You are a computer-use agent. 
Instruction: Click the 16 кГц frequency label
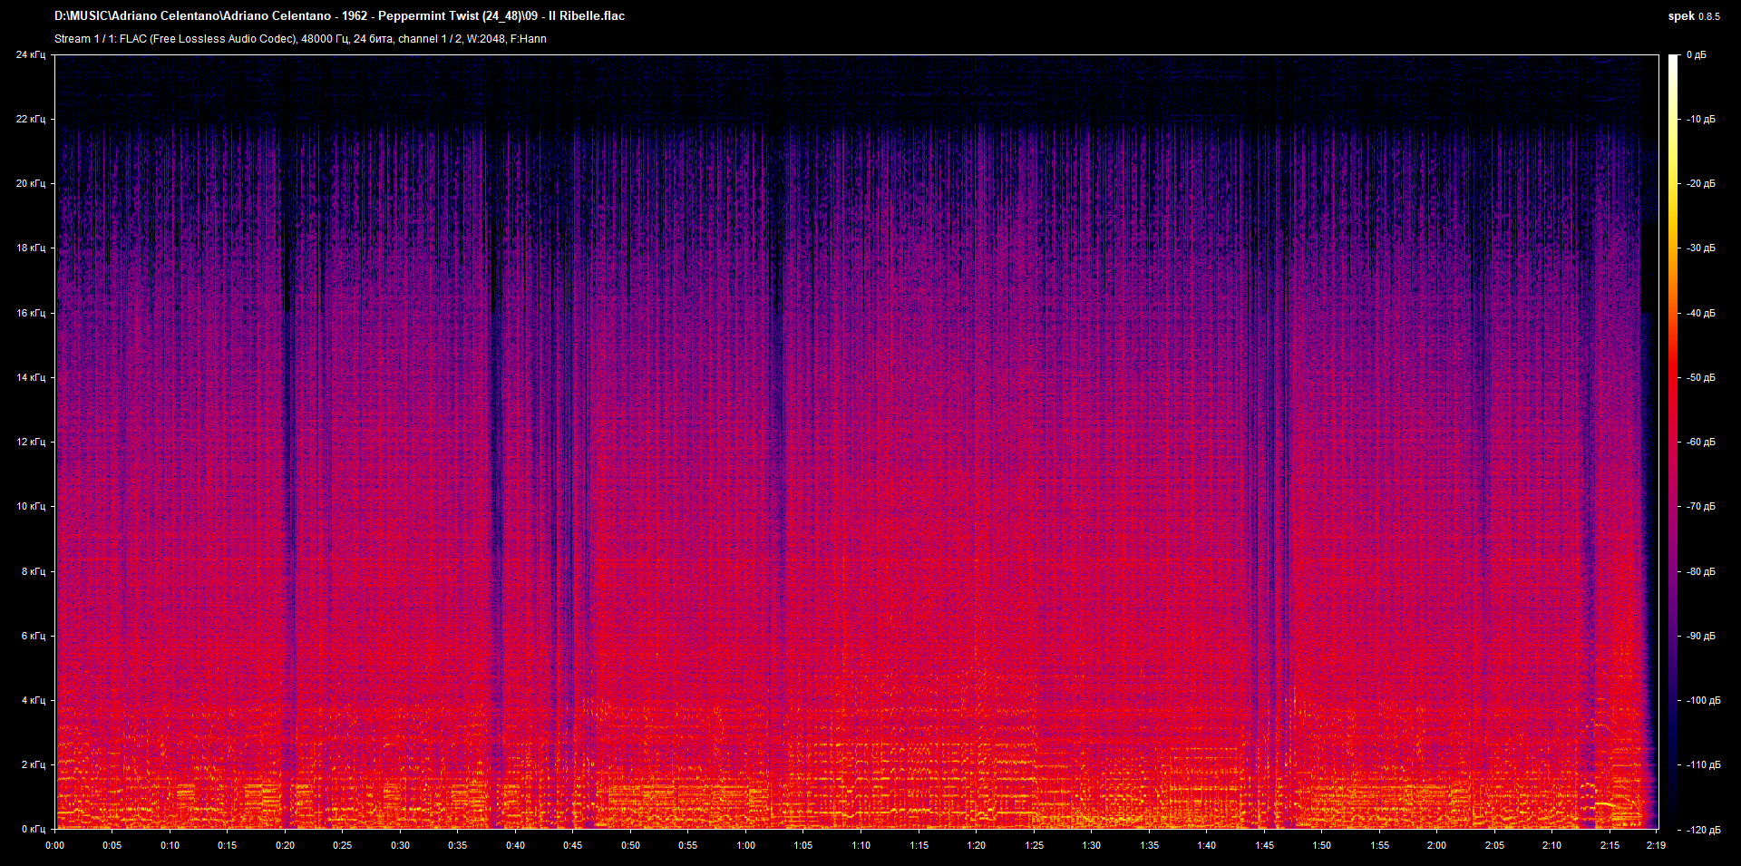(x=31, y=313)
